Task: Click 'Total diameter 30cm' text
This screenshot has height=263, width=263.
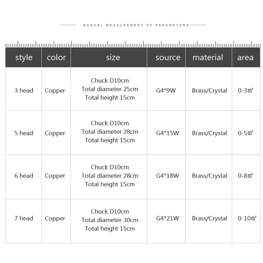Action: tap(110, 220)
